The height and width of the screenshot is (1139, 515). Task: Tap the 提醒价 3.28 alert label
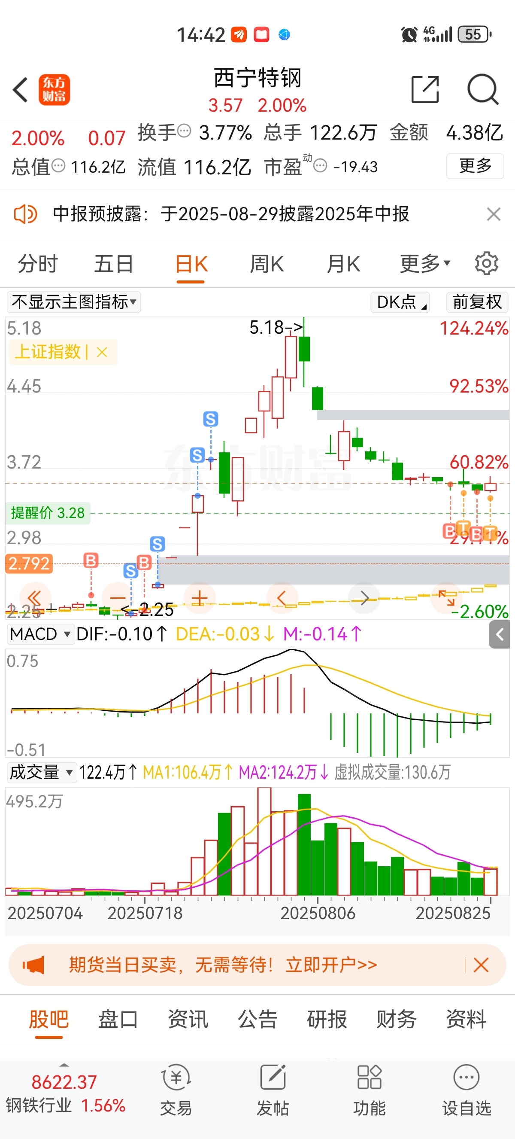pos(48,513)
